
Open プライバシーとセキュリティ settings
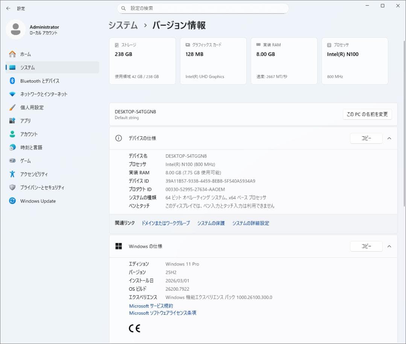(x=52, y=187)
